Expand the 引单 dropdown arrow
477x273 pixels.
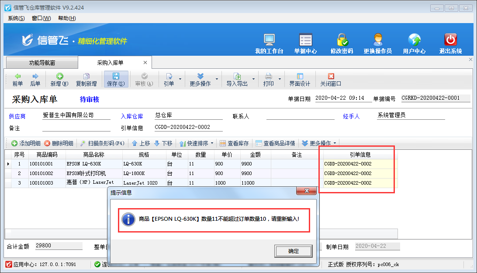coord(180,80)
